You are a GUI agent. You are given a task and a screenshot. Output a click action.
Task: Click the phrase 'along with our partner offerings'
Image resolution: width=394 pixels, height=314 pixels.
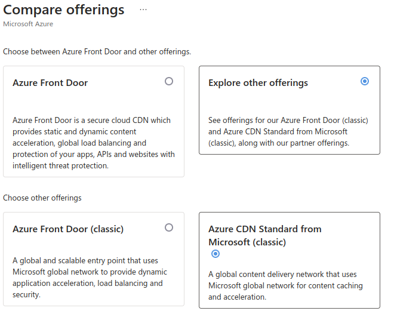294,143
